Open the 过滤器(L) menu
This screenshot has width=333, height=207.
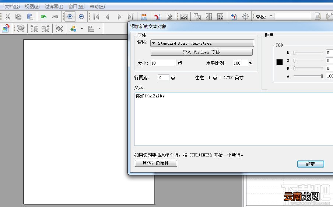(54, 7)
